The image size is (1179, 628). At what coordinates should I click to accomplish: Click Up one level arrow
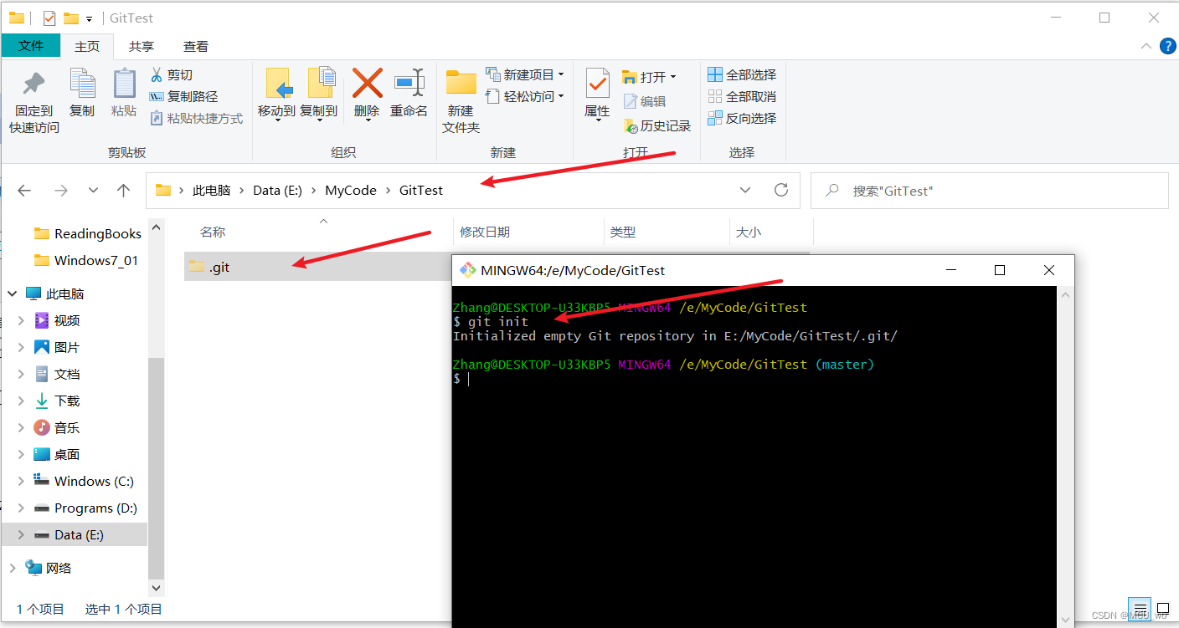[124, 191]
